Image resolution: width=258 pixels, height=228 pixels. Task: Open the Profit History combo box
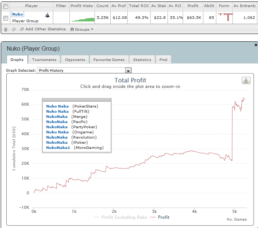[x=84, y=70]
